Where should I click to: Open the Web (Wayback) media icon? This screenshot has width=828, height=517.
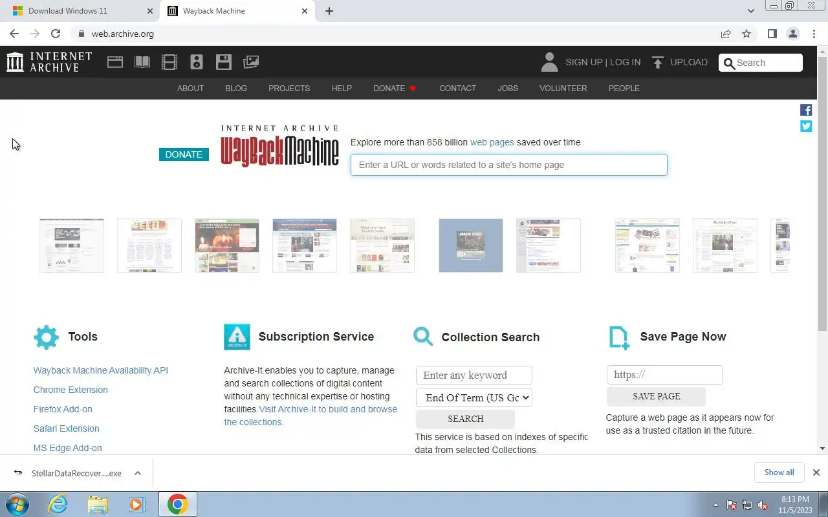tap(115, 62)
